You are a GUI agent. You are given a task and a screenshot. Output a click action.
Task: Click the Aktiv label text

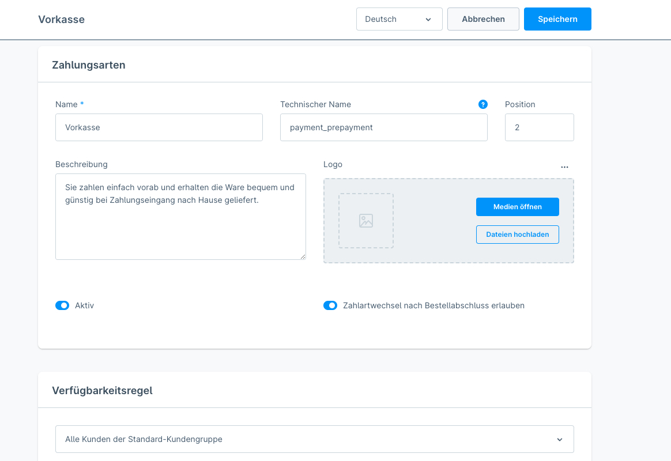tap(84, 305)
